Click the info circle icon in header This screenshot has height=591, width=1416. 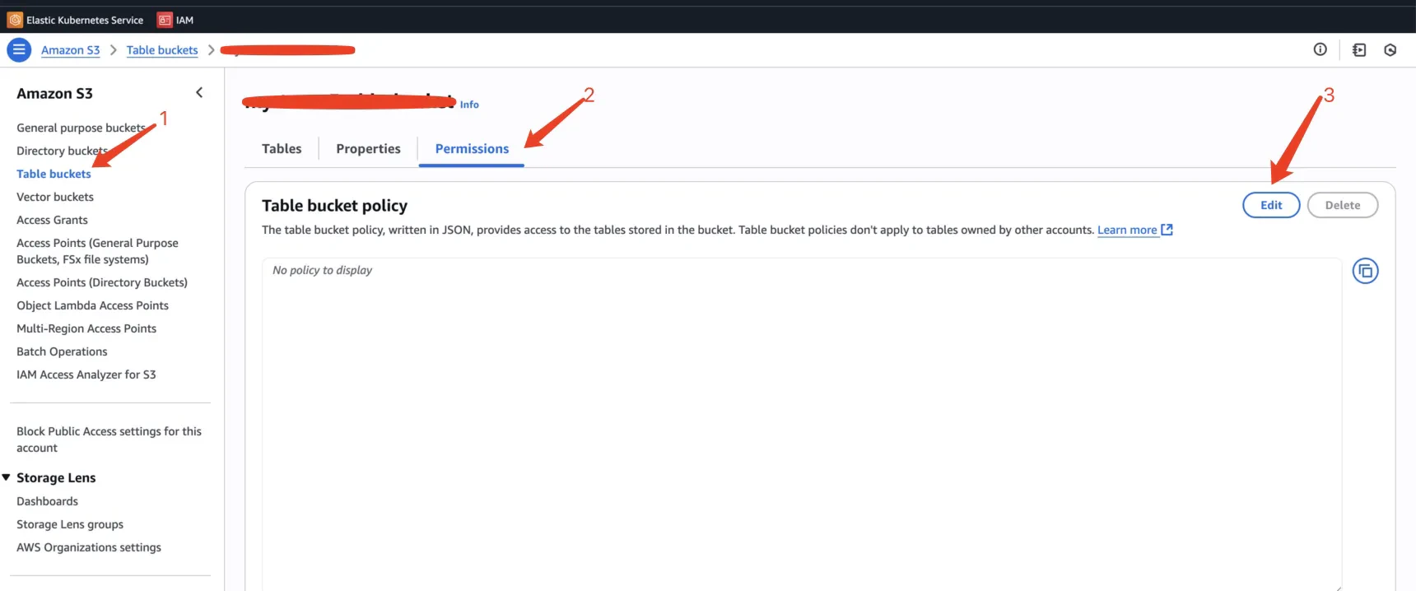(x=1320, y=49)
